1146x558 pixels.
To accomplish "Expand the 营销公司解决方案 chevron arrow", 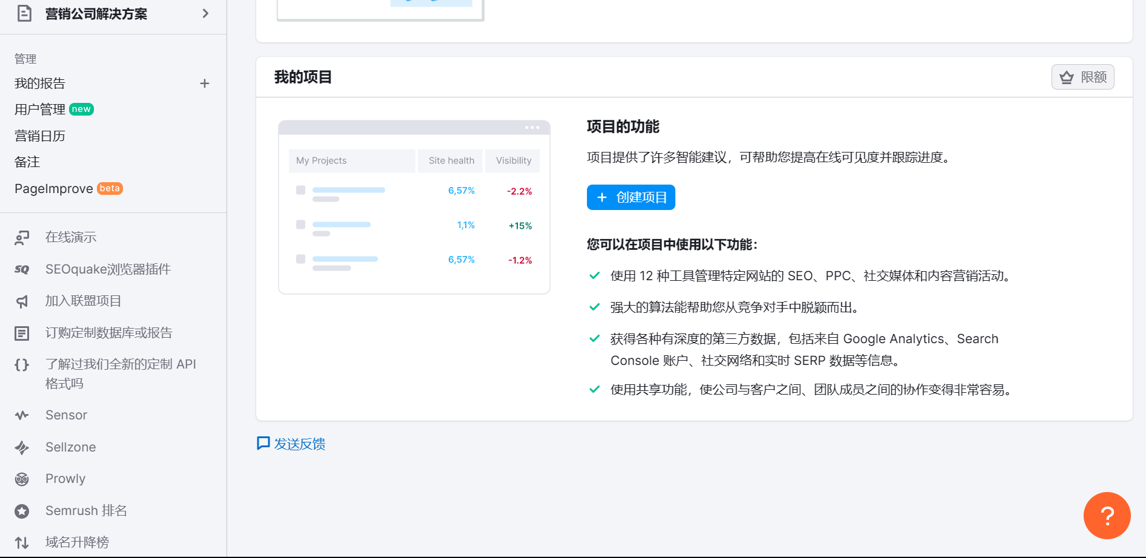I will point(205,13).
